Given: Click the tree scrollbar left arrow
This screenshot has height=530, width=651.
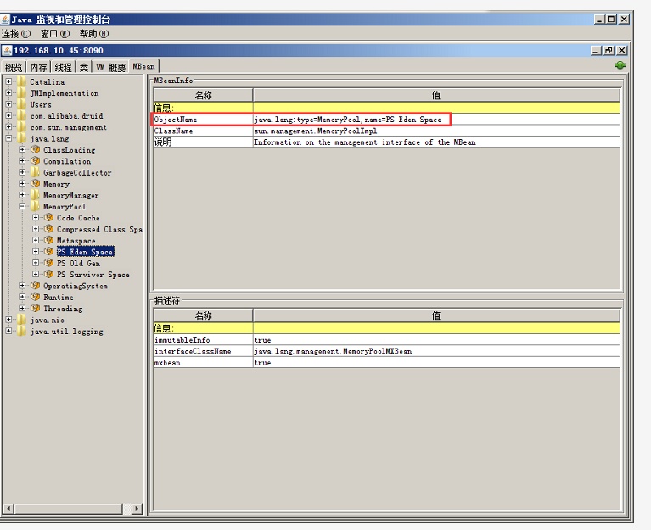Looking at the screenshot, I should (8, 509).
